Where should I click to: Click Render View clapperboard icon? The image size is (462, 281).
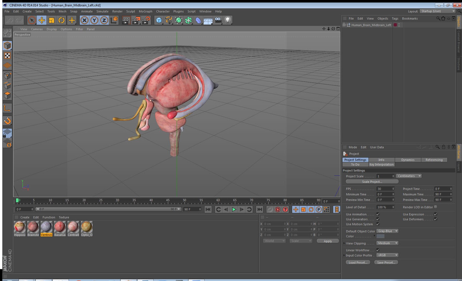point(126,20)
